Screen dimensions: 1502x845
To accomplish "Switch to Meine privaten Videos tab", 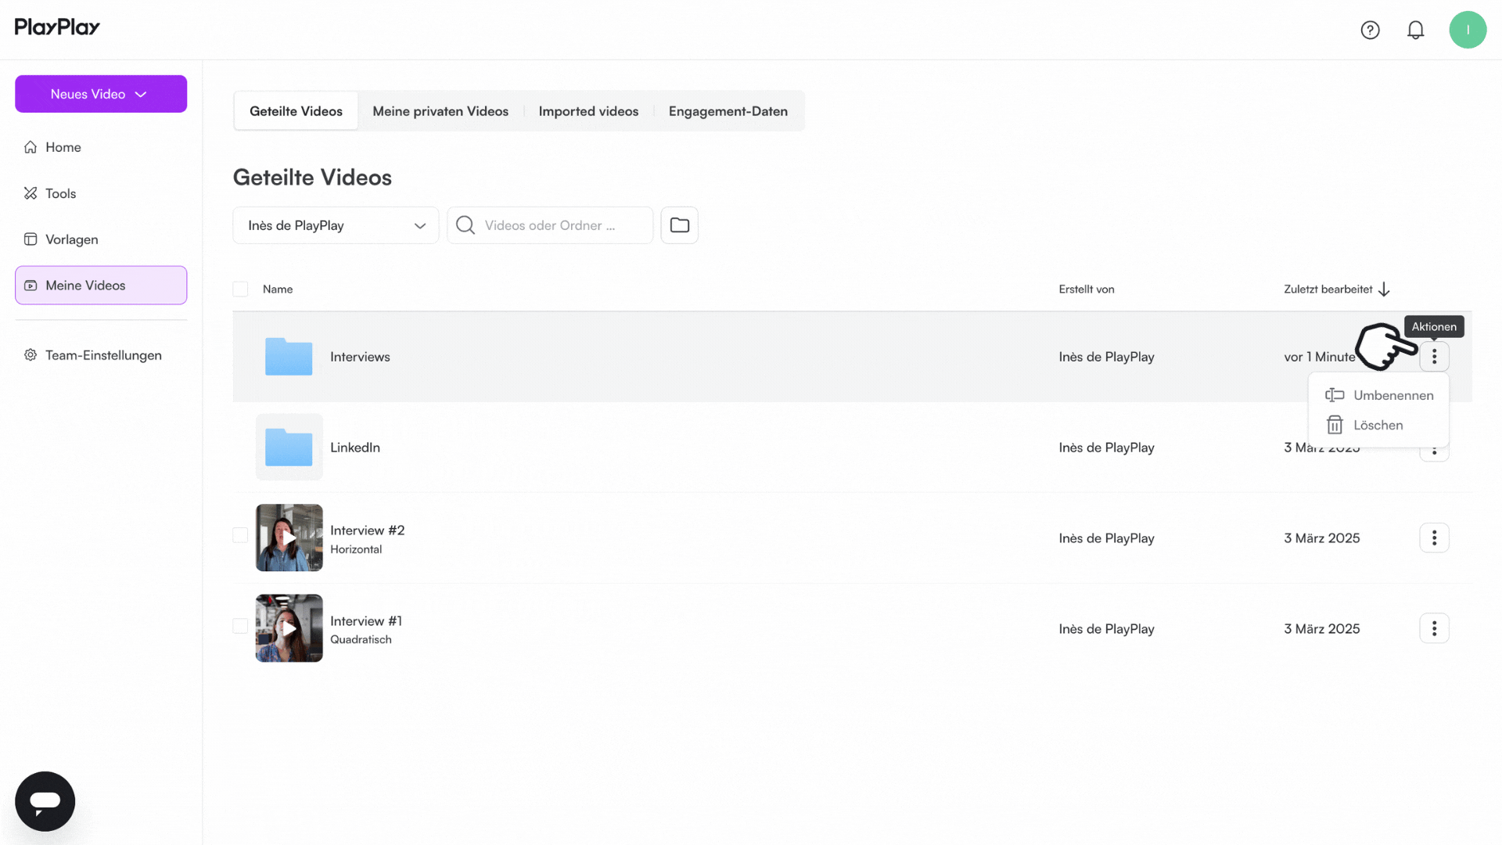I will click(440, 111).
